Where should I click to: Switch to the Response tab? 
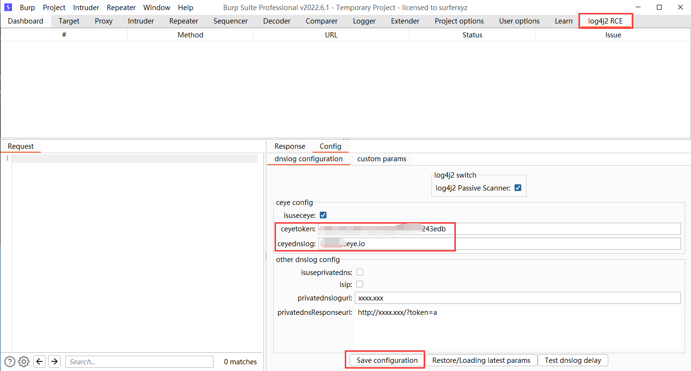click(290, 146)
